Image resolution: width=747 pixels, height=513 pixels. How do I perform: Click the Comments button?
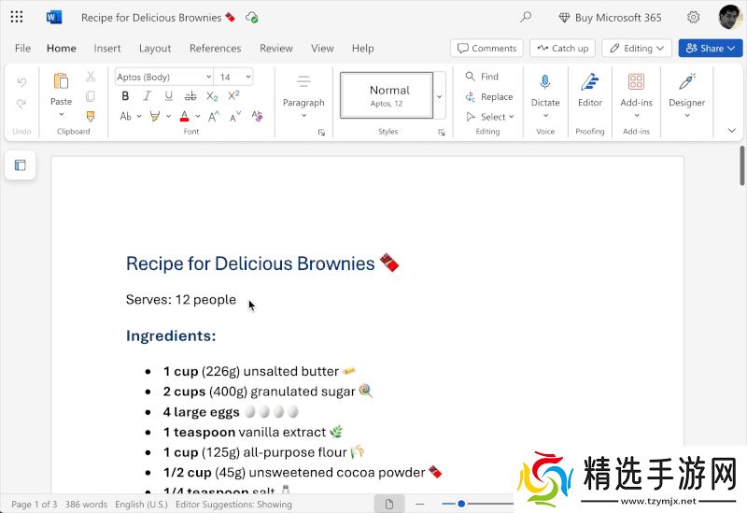point(486,49)
